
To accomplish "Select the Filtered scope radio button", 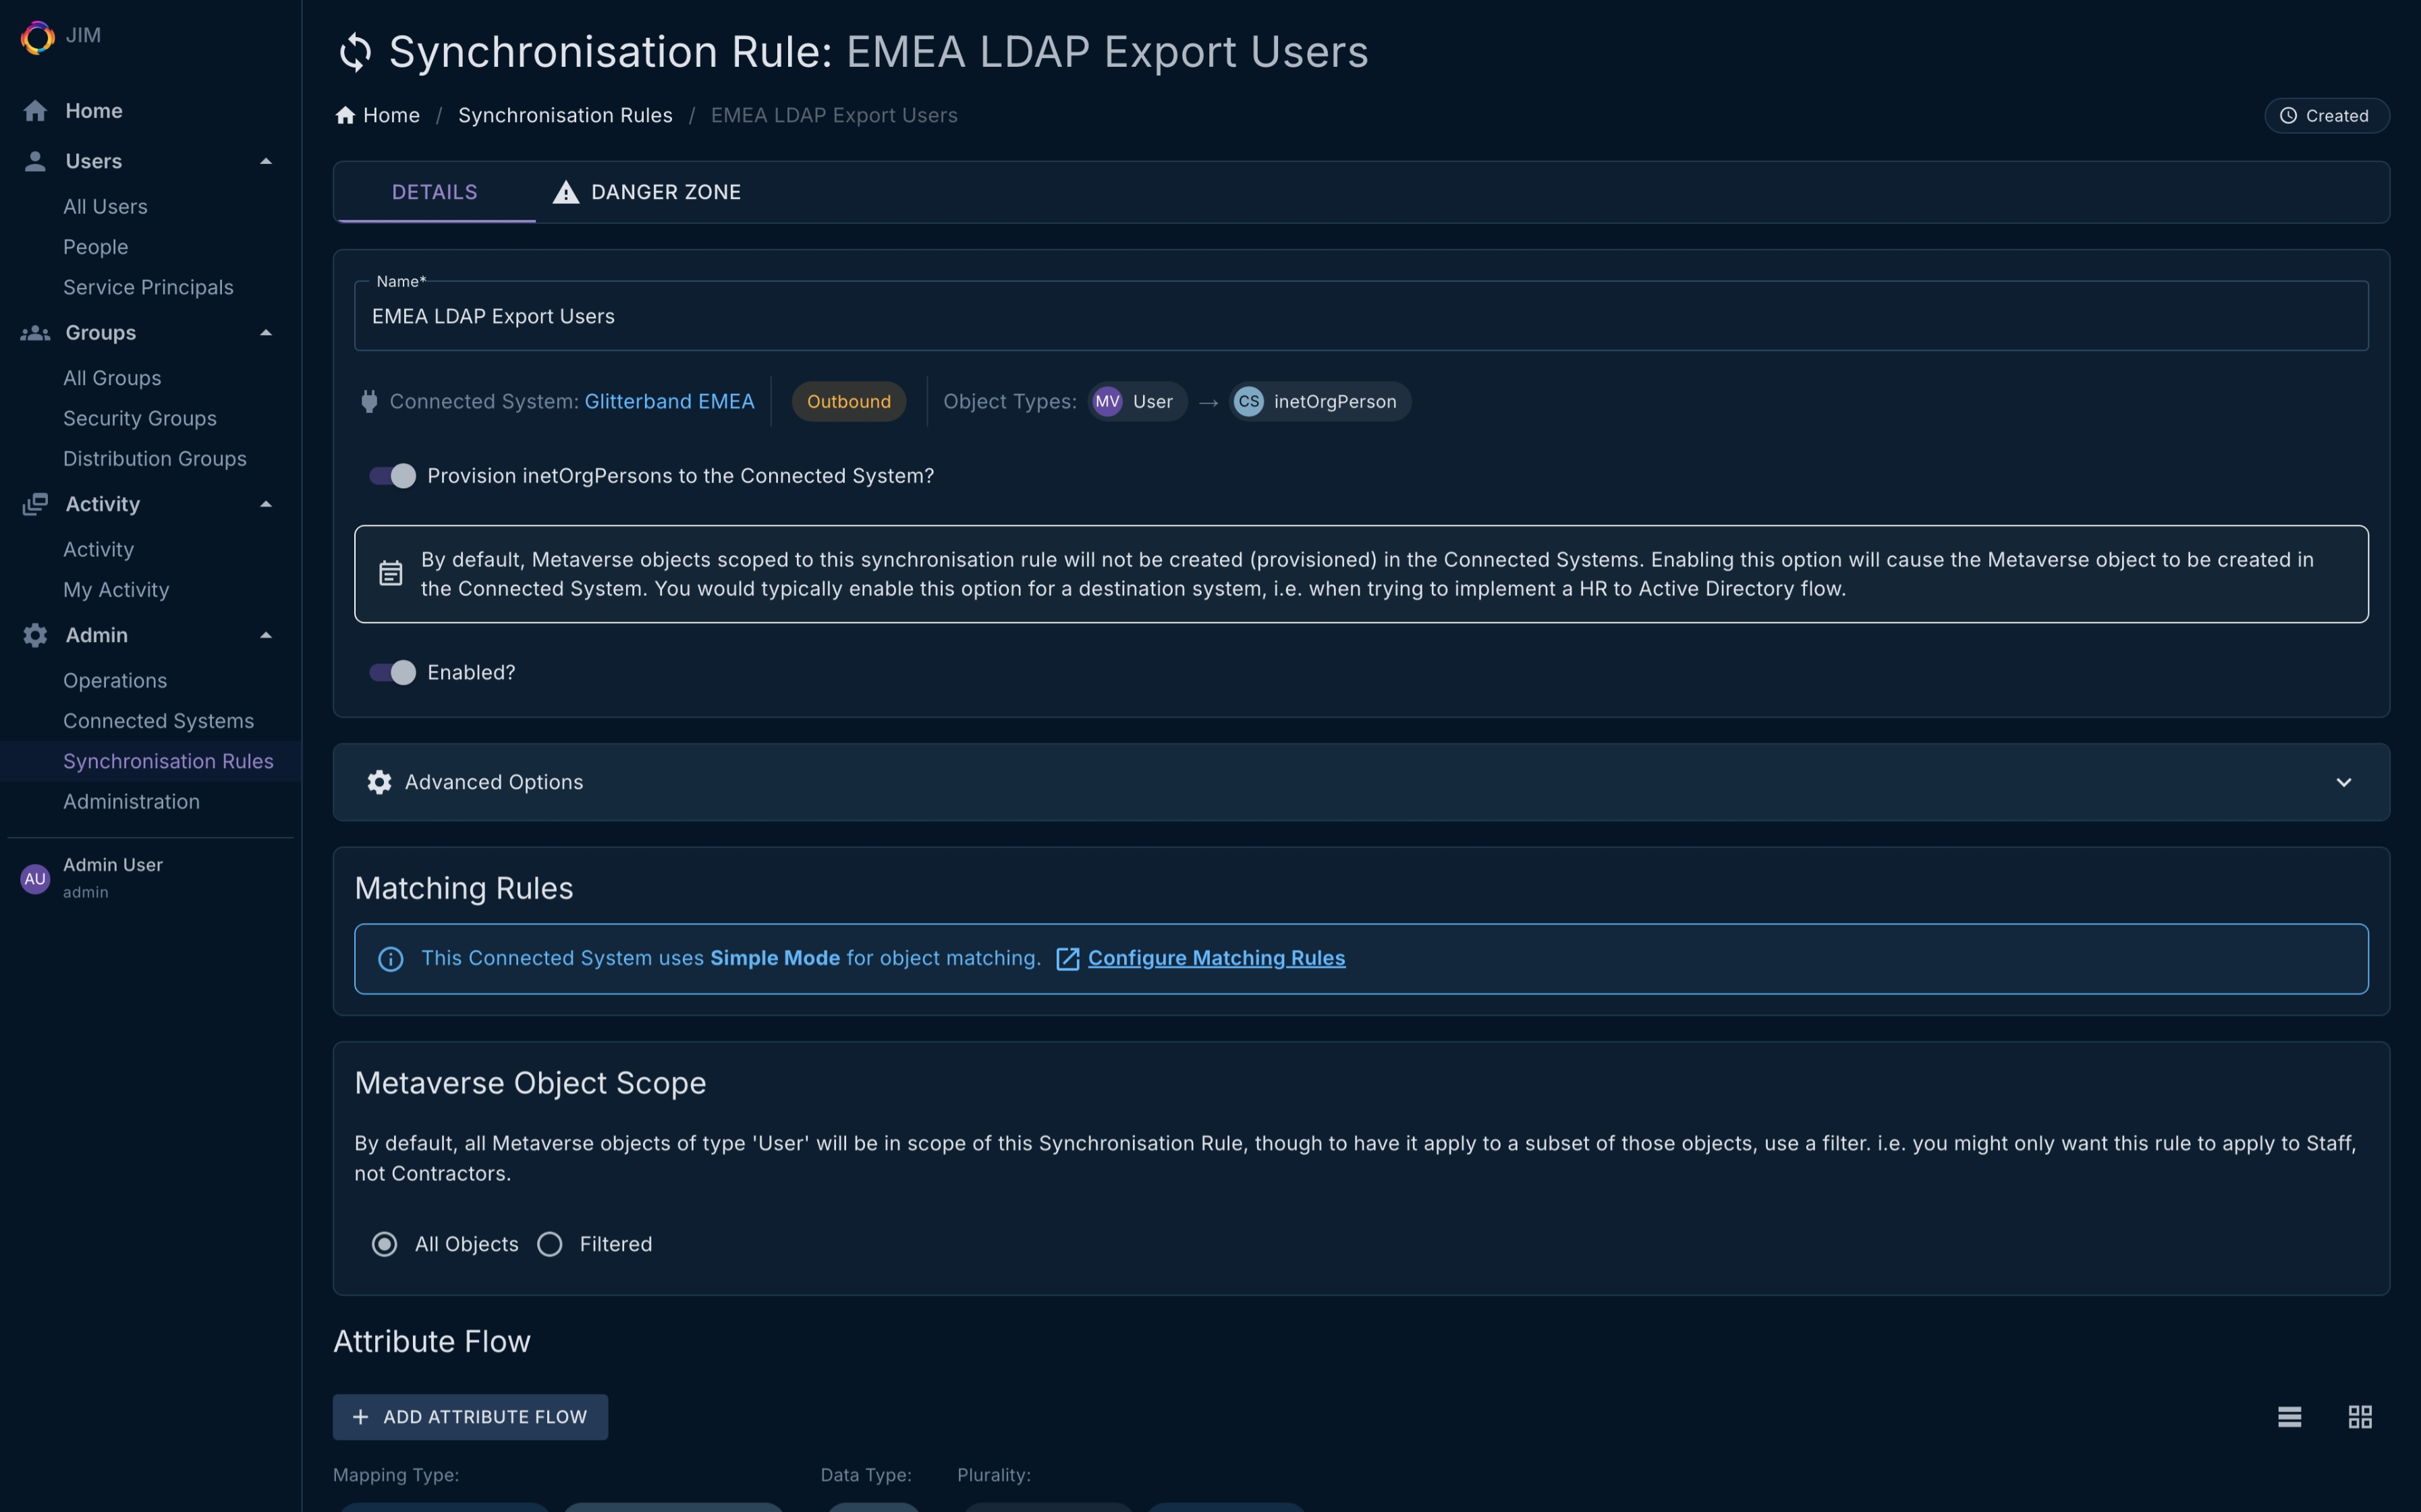I will tap(549, 1244).
